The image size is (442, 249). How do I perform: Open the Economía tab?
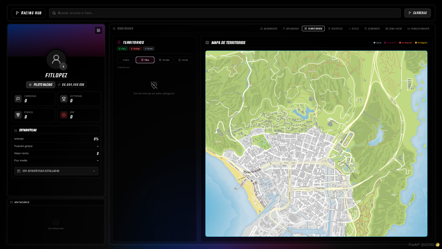pyautogui.click(x=372, y=29)
